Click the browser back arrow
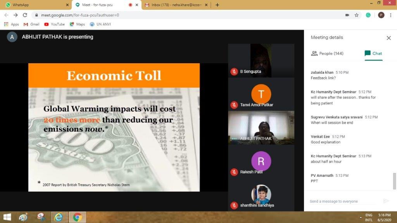This screenshot has height=223, width=397. tap(6, 15)
